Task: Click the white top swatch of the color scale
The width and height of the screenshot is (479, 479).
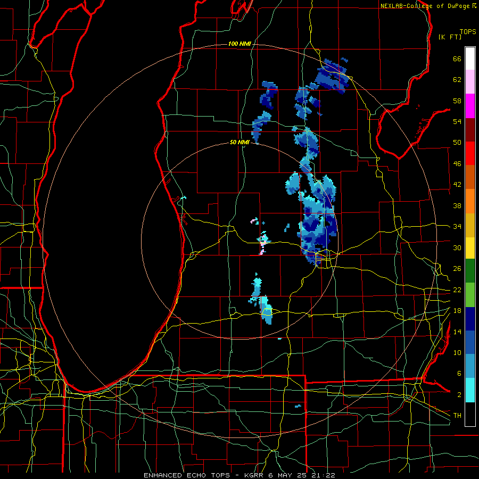Action: 470,59
